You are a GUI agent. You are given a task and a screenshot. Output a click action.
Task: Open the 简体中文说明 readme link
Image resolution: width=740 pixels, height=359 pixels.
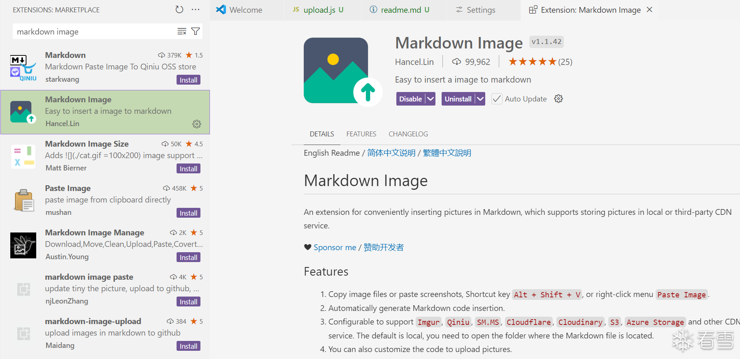click(391, 153)
